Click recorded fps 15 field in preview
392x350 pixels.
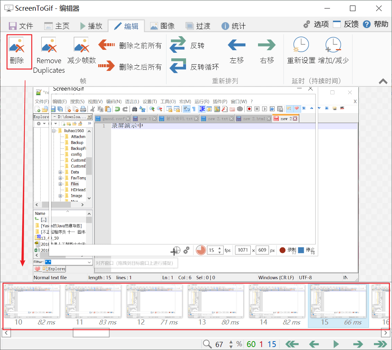point(215,250)
